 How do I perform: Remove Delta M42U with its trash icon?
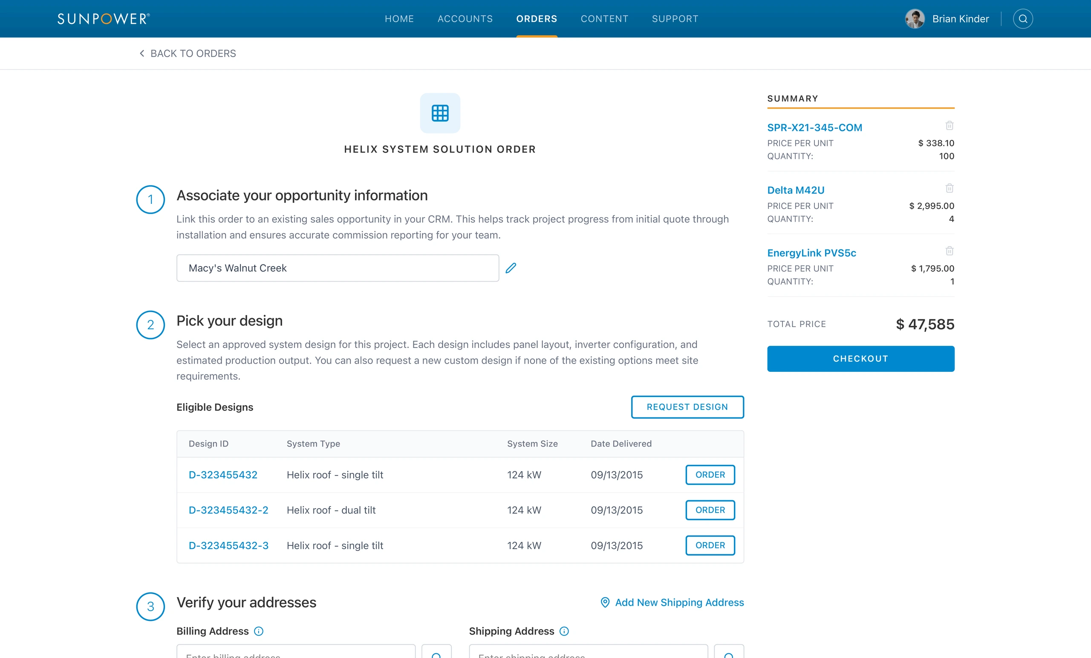tap(950, 188)
